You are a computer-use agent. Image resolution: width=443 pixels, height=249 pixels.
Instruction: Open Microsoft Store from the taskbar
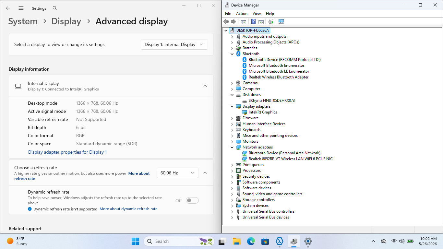click(265, 241)
